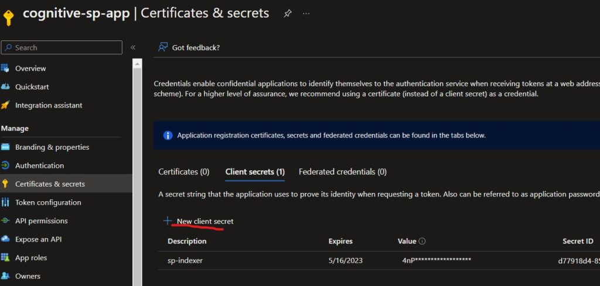Viewport: 600px width, 286px height.
Task: Click the Expires column header
Action: [340, 241]
